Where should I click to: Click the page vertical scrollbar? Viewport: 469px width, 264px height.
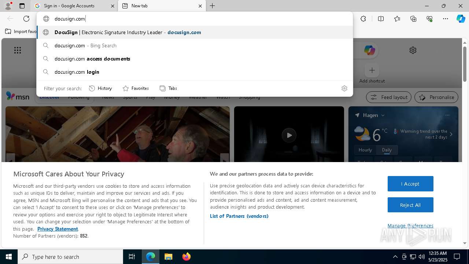point(465,64)
